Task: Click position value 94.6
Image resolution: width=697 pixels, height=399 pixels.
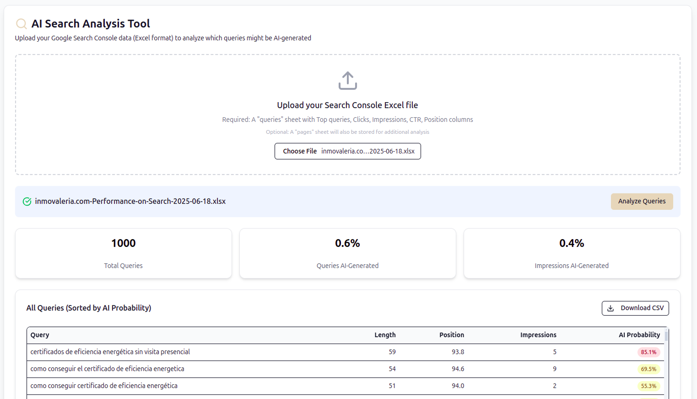Action: (458, 369)
